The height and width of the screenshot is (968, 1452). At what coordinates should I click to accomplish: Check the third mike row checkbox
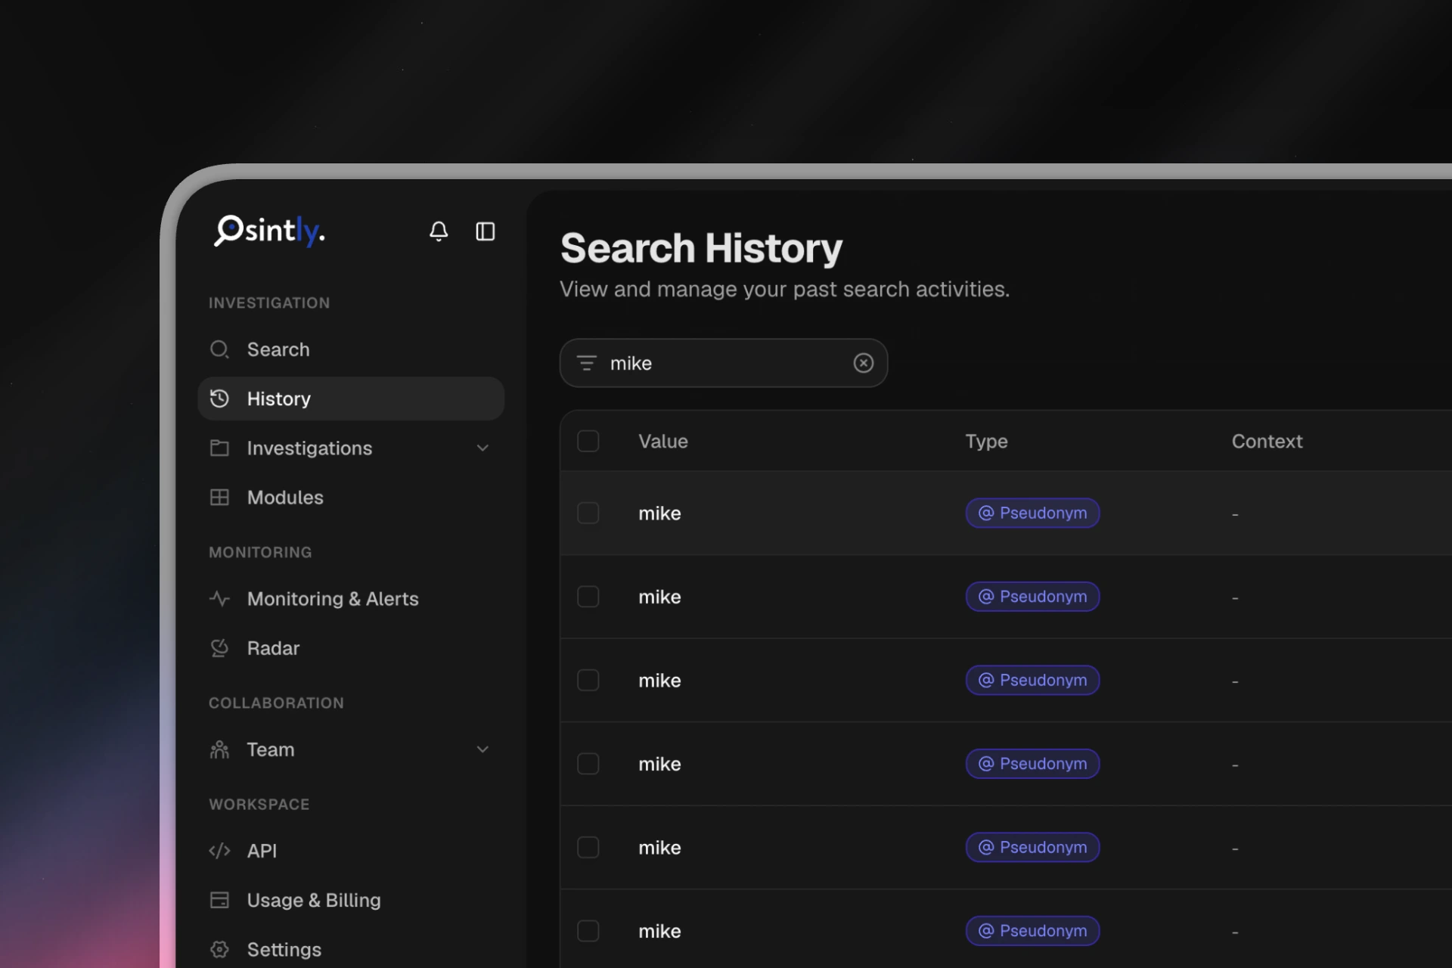588,680
